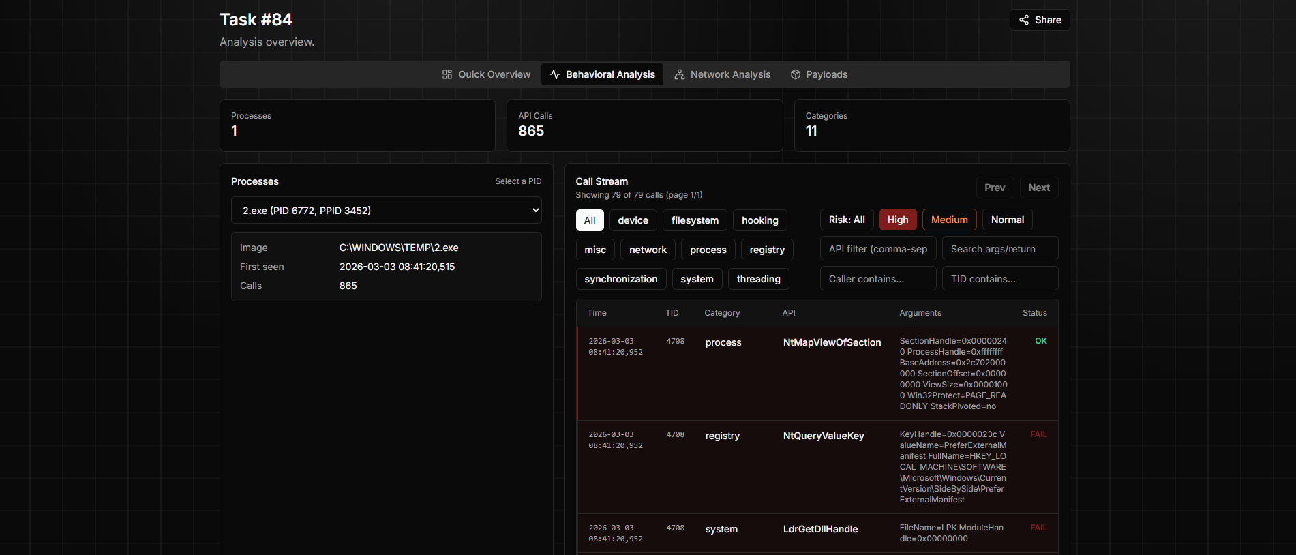Filter calls by system category

697,279
